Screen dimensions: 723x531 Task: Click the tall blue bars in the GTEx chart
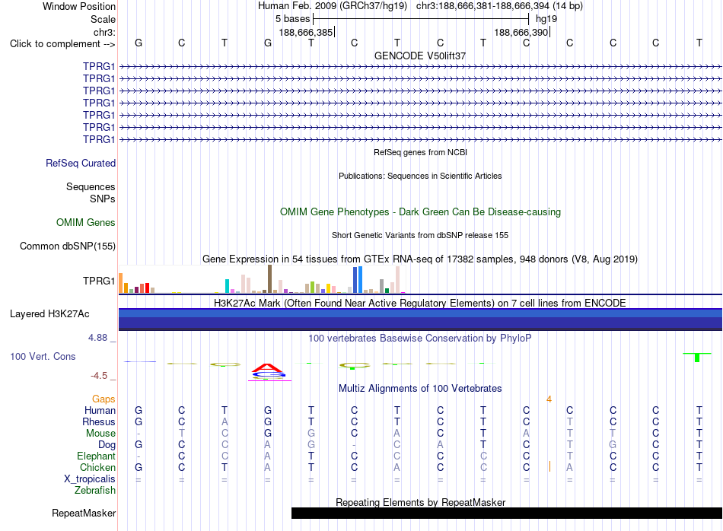[358, 280]
